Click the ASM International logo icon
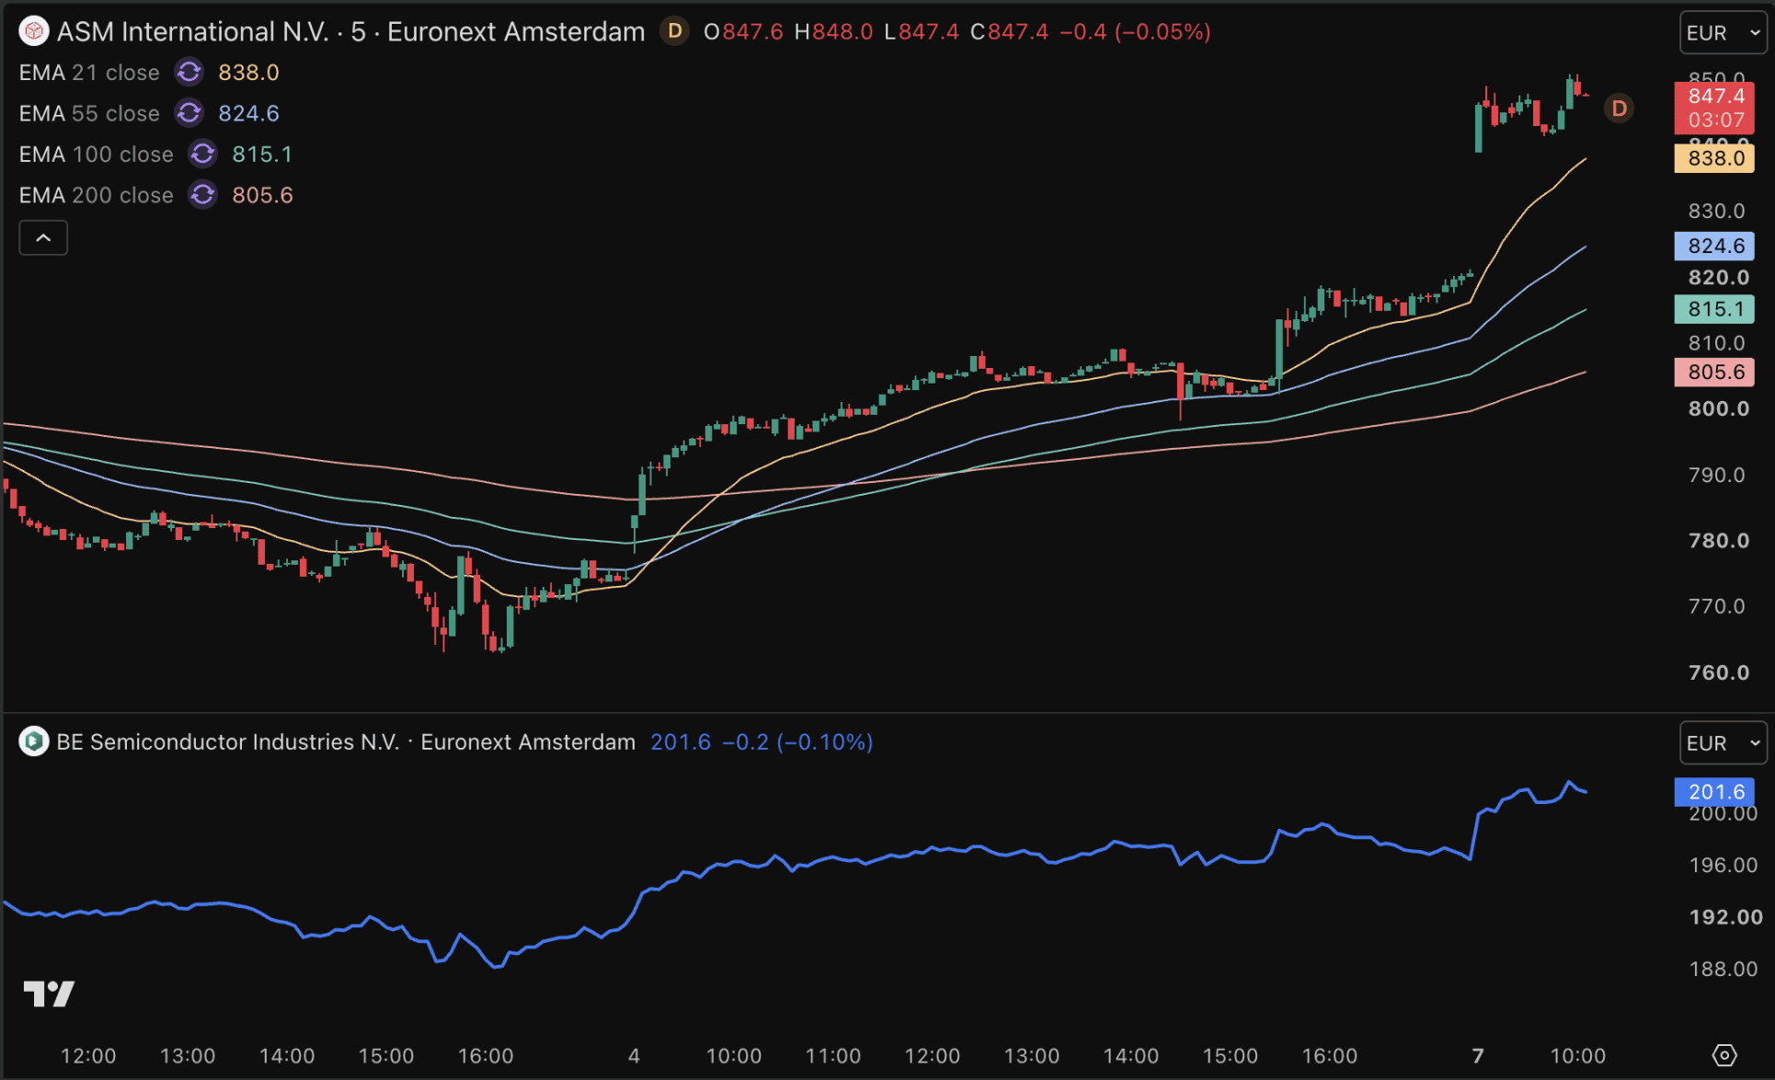 click(x=34, y=31)
